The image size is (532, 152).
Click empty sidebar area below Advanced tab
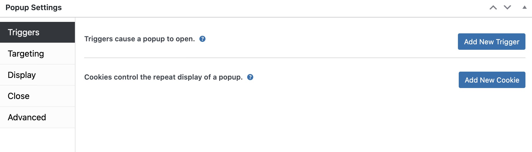coord(37,140)
